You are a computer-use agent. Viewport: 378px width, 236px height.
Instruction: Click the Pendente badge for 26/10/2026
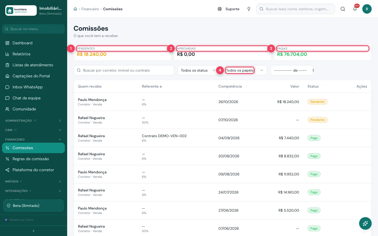tap(317, 102)
